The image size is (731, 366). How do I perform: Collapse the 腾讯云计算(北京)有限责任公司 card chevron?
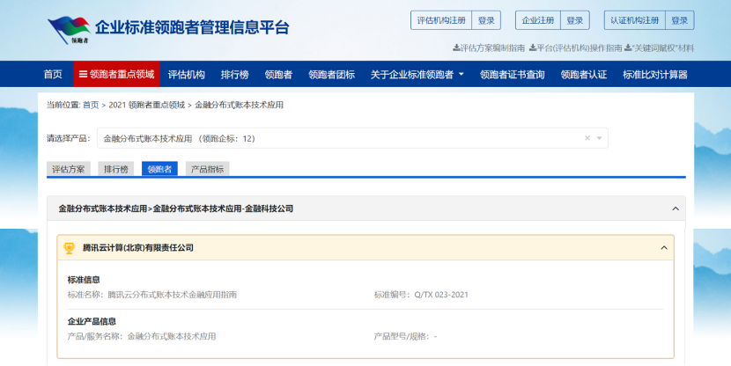[664, 248]
